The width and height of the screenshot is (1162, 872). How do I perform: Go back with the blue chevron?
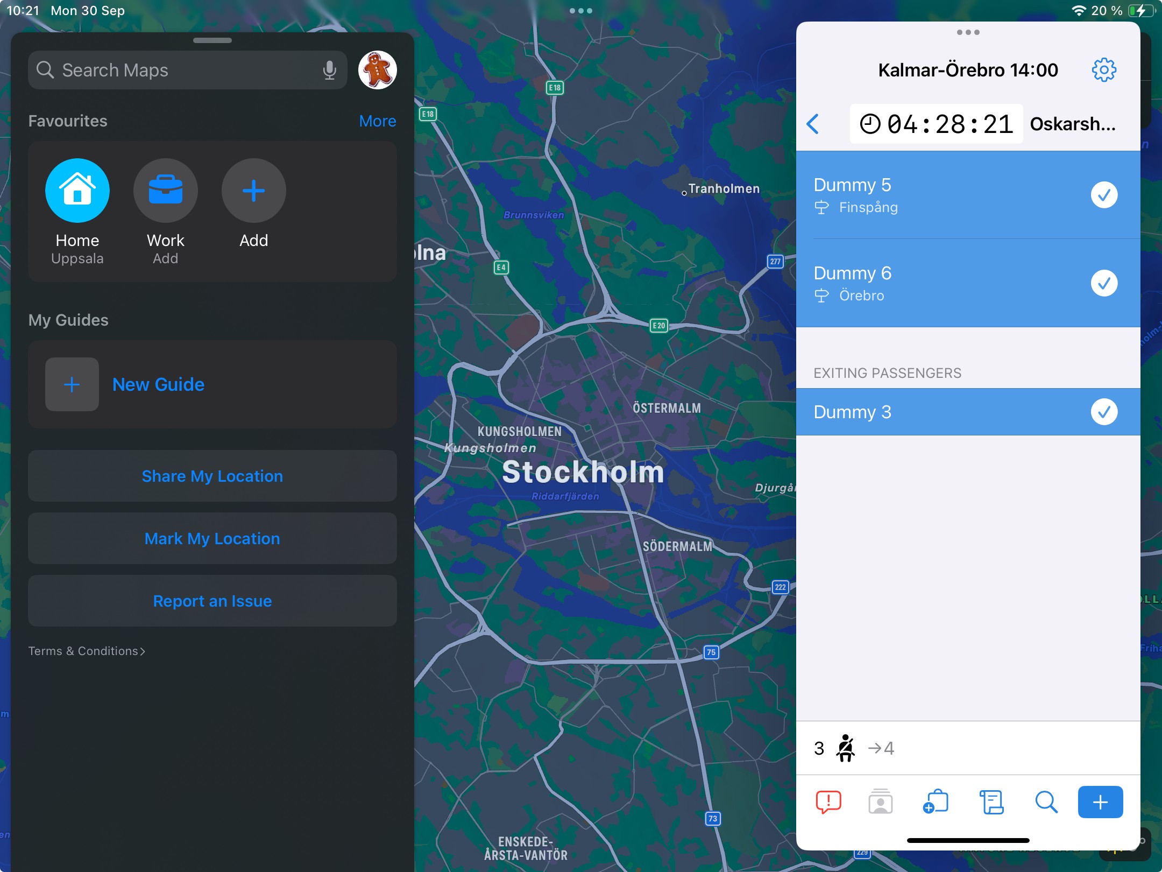[813, 124]
